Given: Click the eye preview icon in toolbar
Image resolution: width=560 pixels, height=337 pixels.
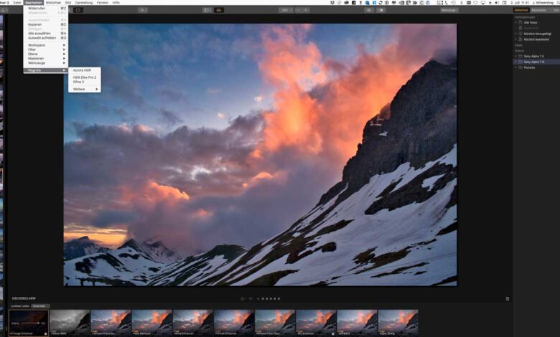Looking at the screenshot, I should [370, 10].
